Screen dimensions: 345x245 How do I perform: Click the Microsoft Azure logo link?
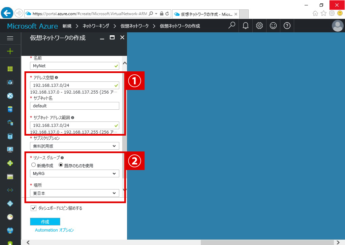pyautogui.click(x=33, y=26)
